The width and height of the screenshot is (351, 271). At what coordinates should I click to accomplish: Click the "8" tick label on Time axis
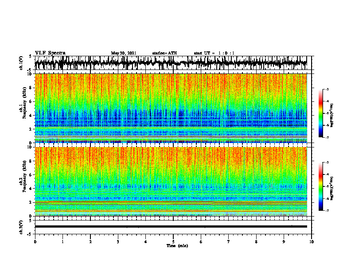click(x=256, y=242)
